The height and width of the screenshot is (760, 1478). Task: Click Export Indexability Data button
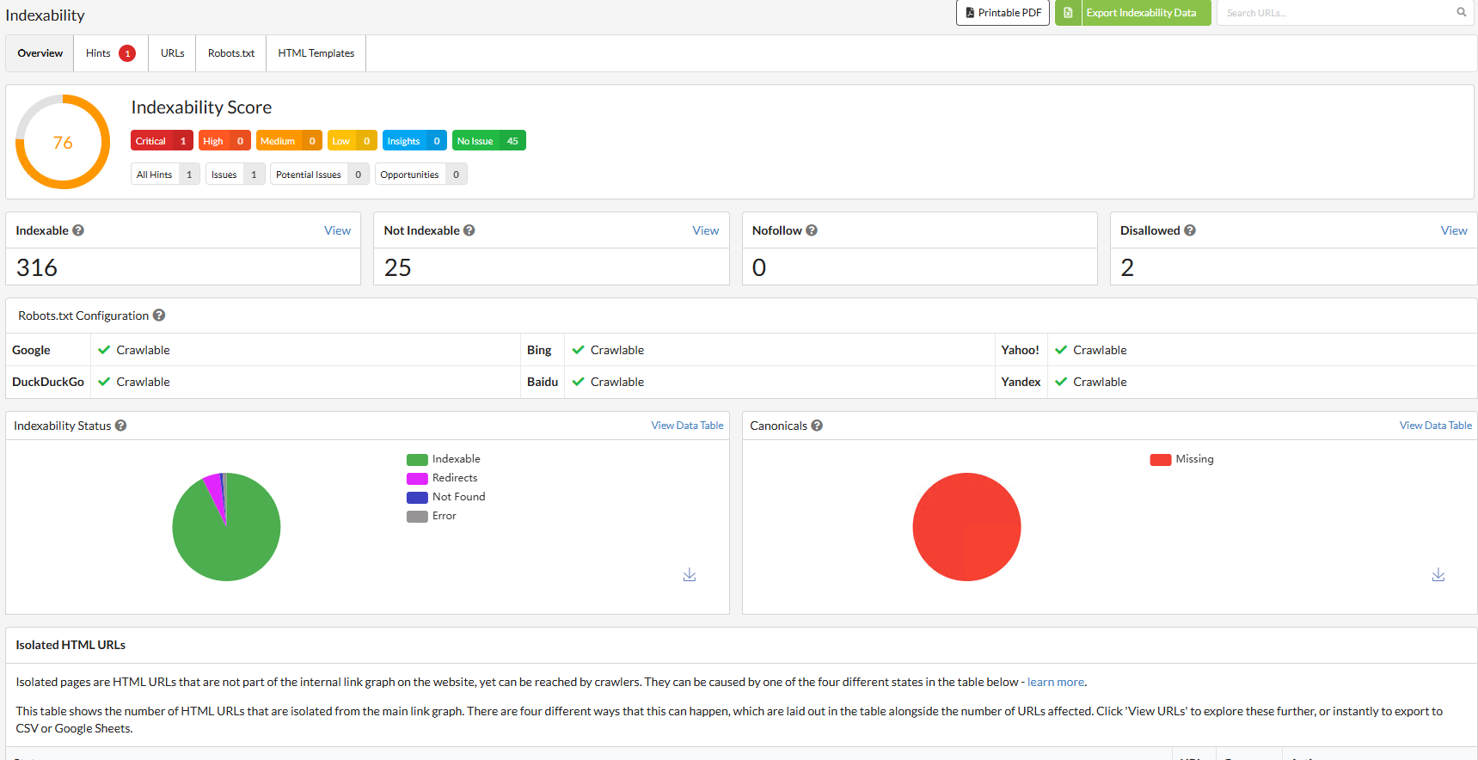pyautogui.click(x=1133, y=13)
